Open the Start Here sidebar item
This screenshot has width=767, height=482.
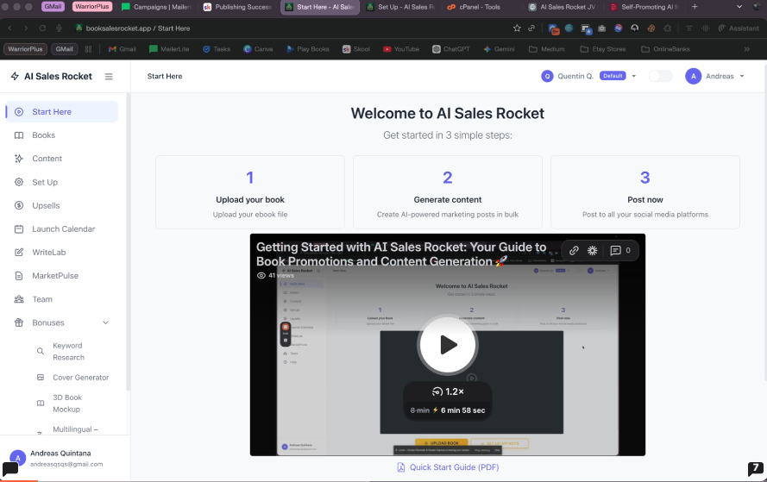(x=61, y=112)
